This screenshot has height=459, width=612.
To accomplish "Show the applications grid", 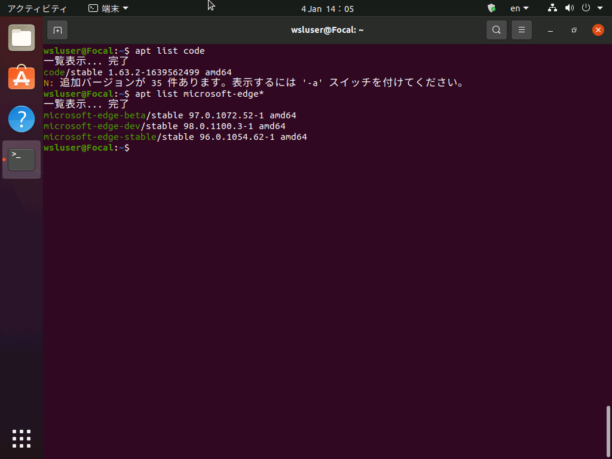I will (x=22, y=439).
